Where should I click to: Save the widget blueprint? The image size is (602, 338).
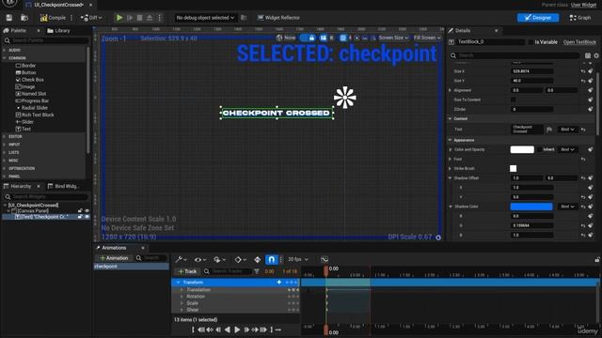[9, 18]
